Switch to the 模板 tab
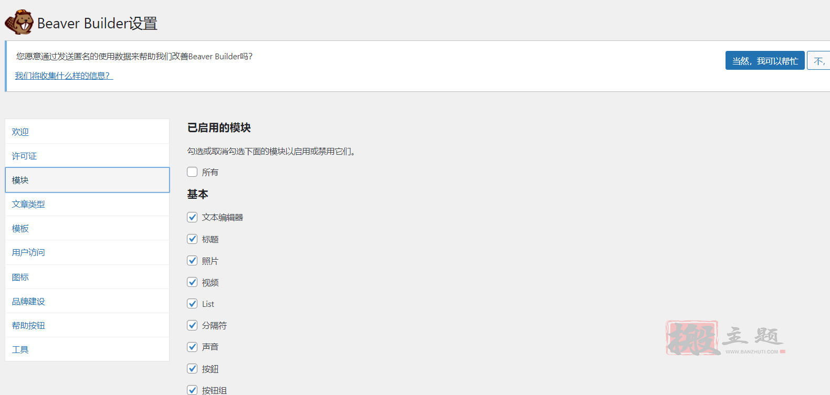Viewport: 830px width, 395px height. 87,228
